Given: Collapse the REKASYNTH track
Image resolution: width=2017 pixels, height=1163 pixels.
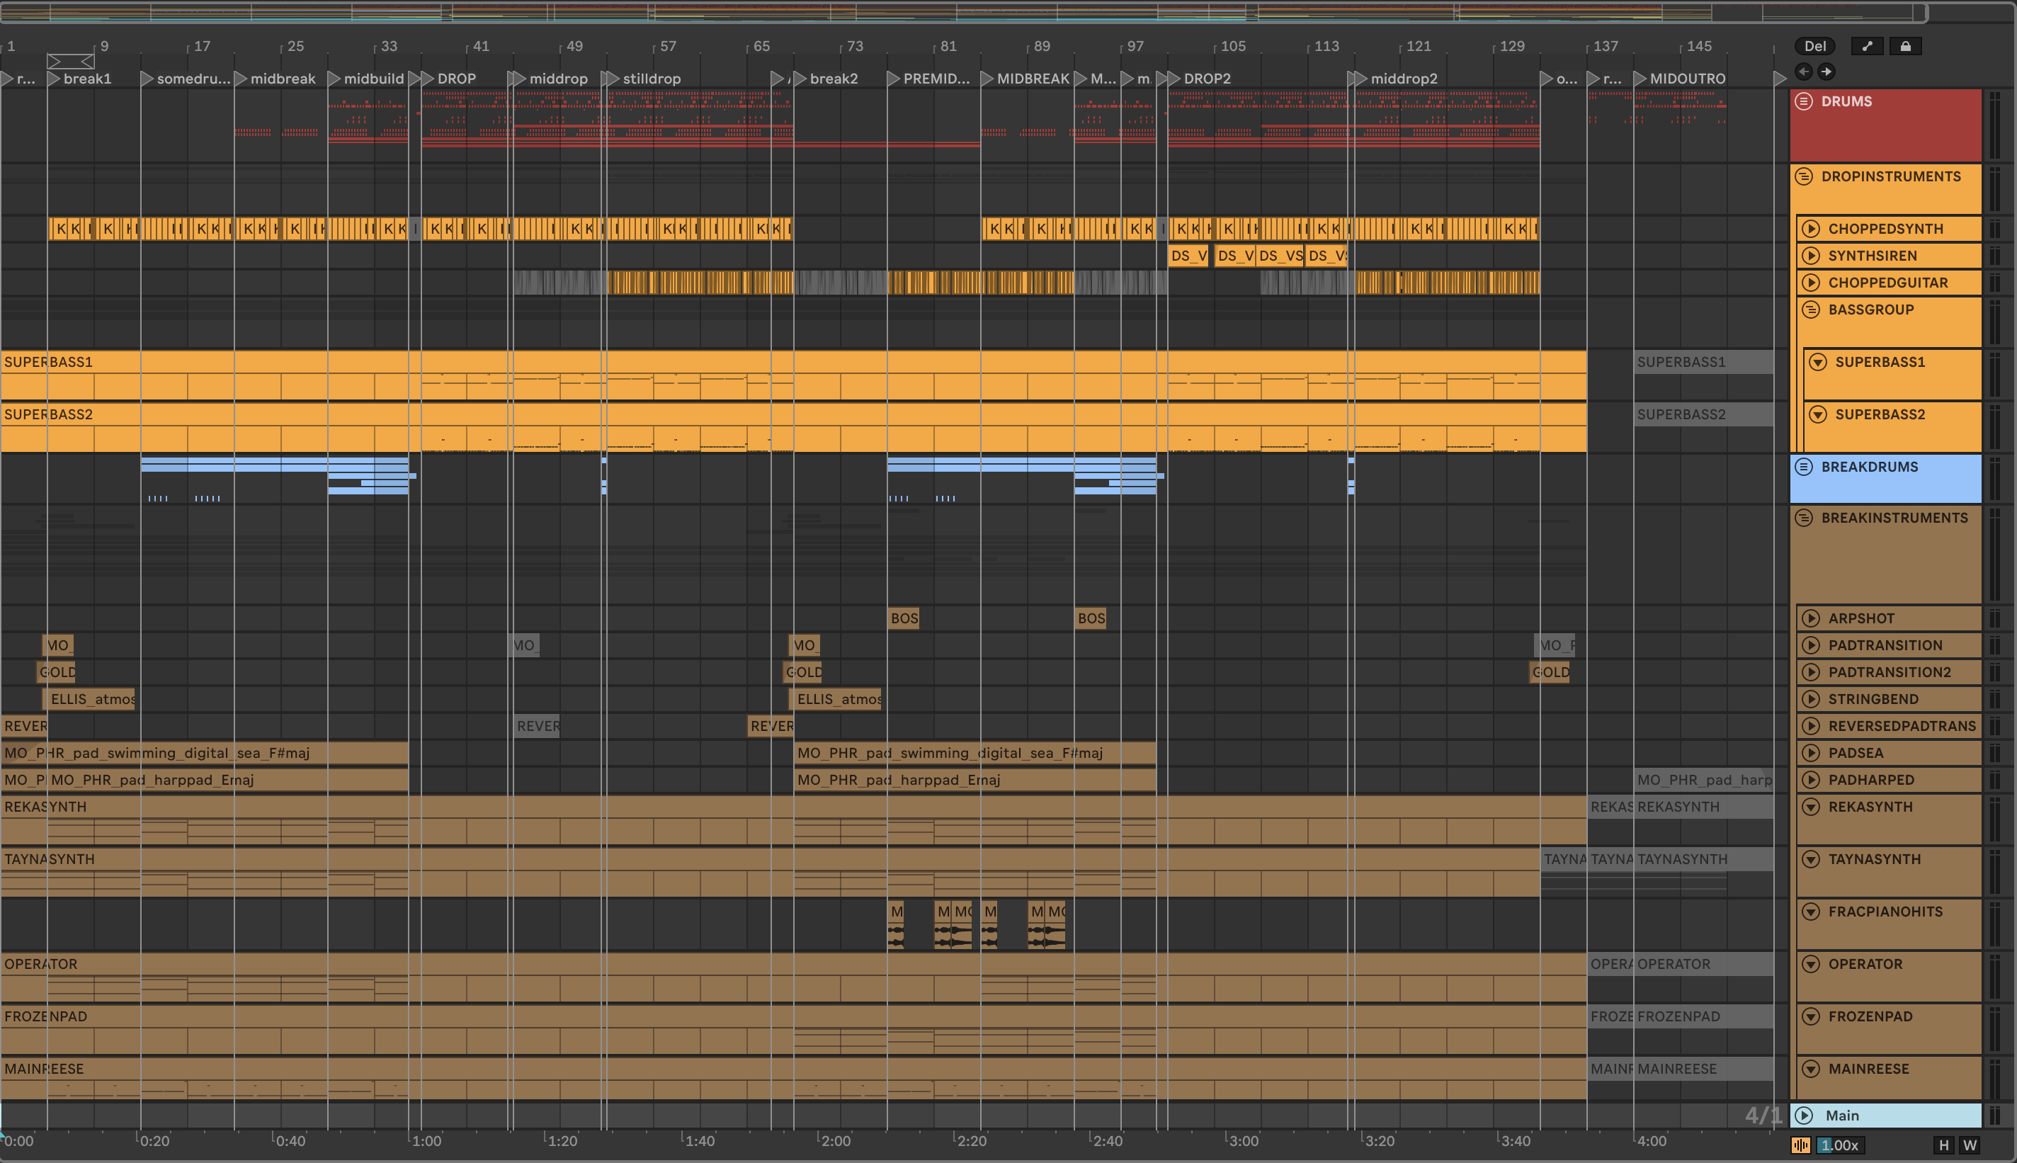Looking at the screenshot, I should click(1811, 807).
